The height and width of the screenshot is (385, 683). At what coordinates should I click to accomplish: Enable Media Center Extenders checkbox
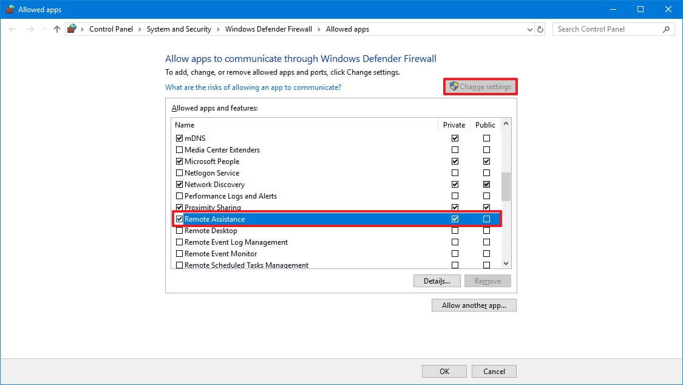[179, 150]
